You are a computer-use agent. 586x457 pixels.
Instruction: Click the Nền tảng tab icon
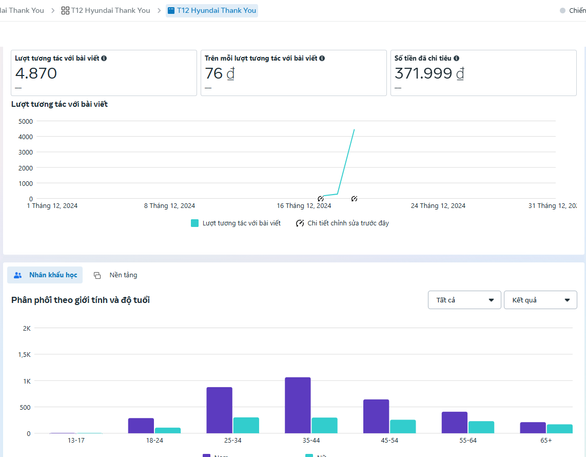pyautogui.click(x=97, y=275)
